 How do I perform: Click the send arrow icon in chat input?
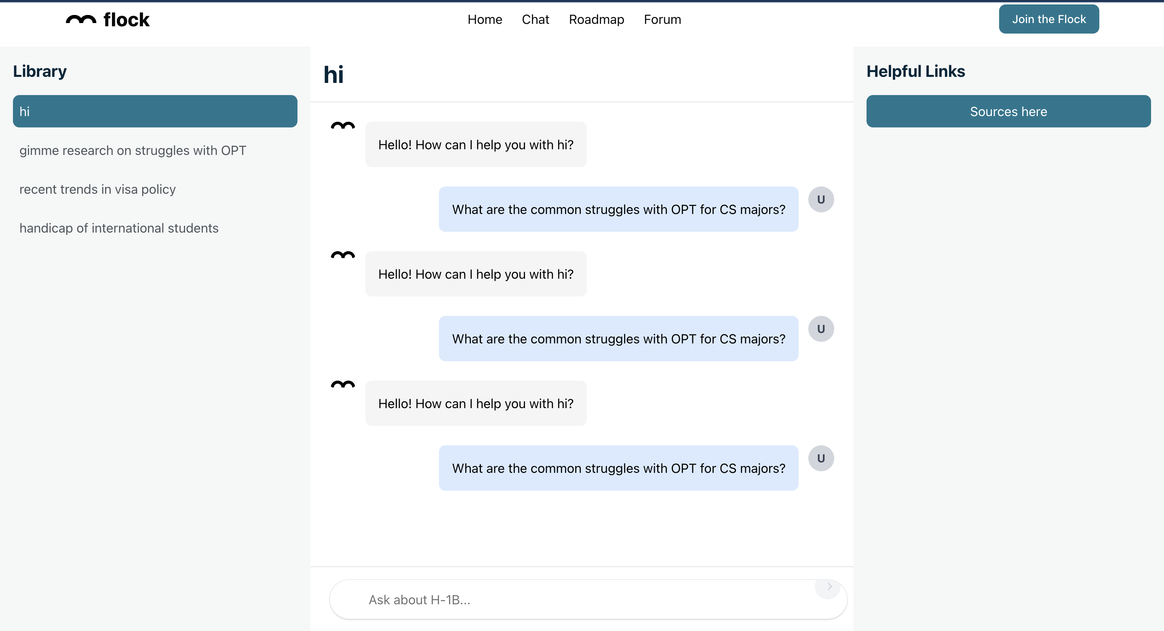pyautogui.click(x=829, y=587)
